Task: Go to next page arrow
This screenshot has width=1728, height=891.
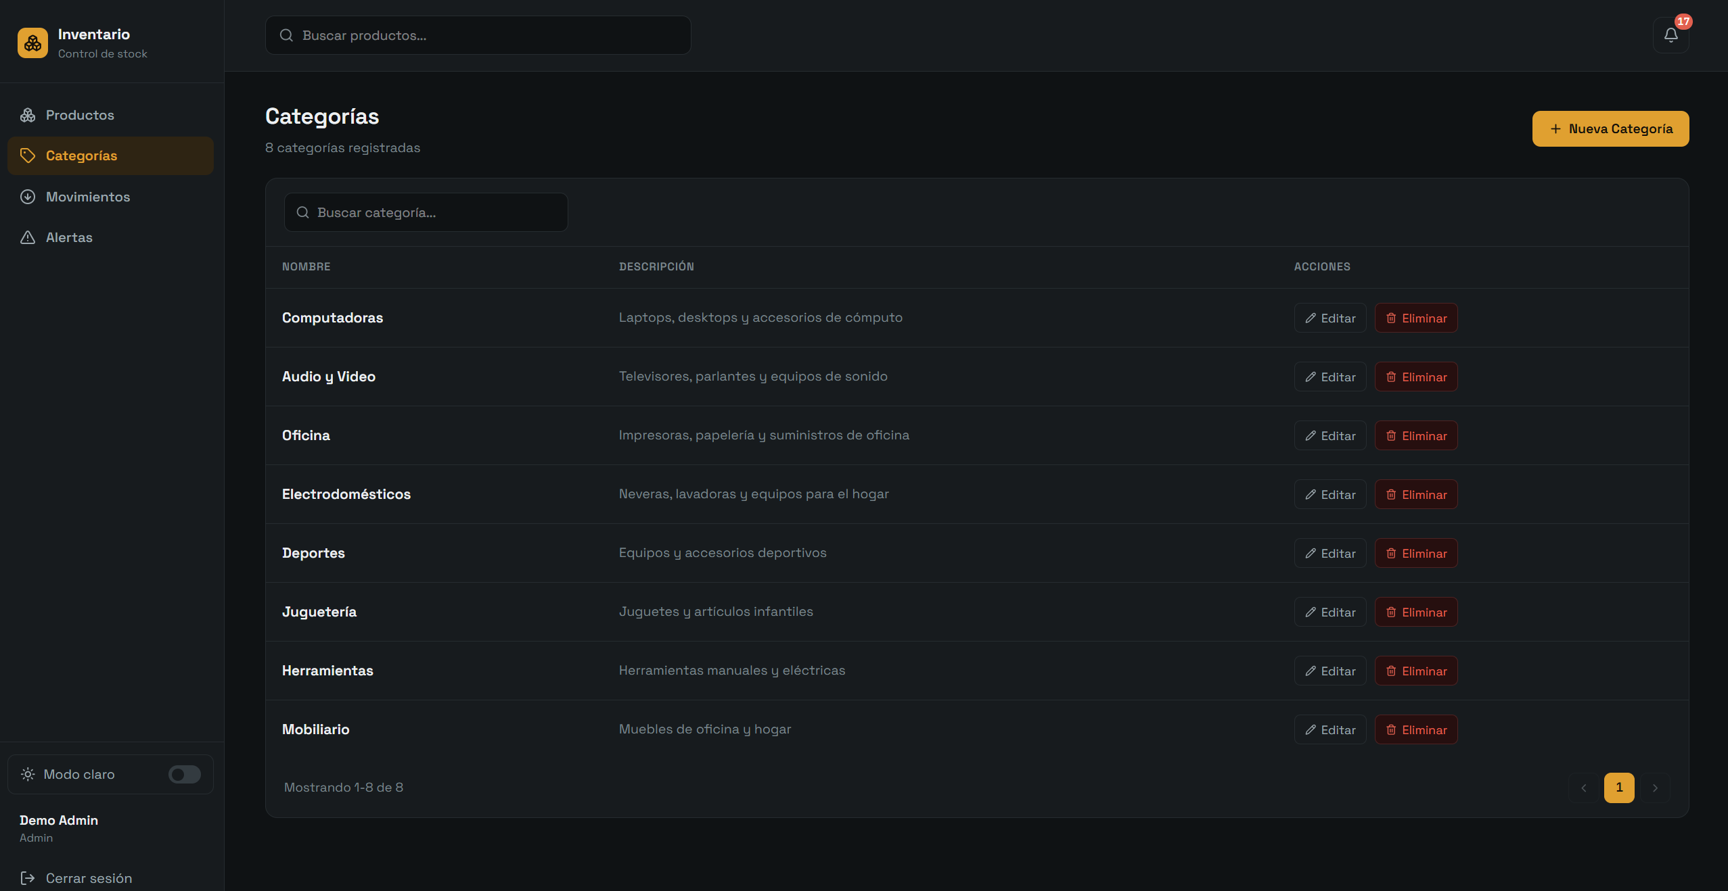Action: [1655, 788]
